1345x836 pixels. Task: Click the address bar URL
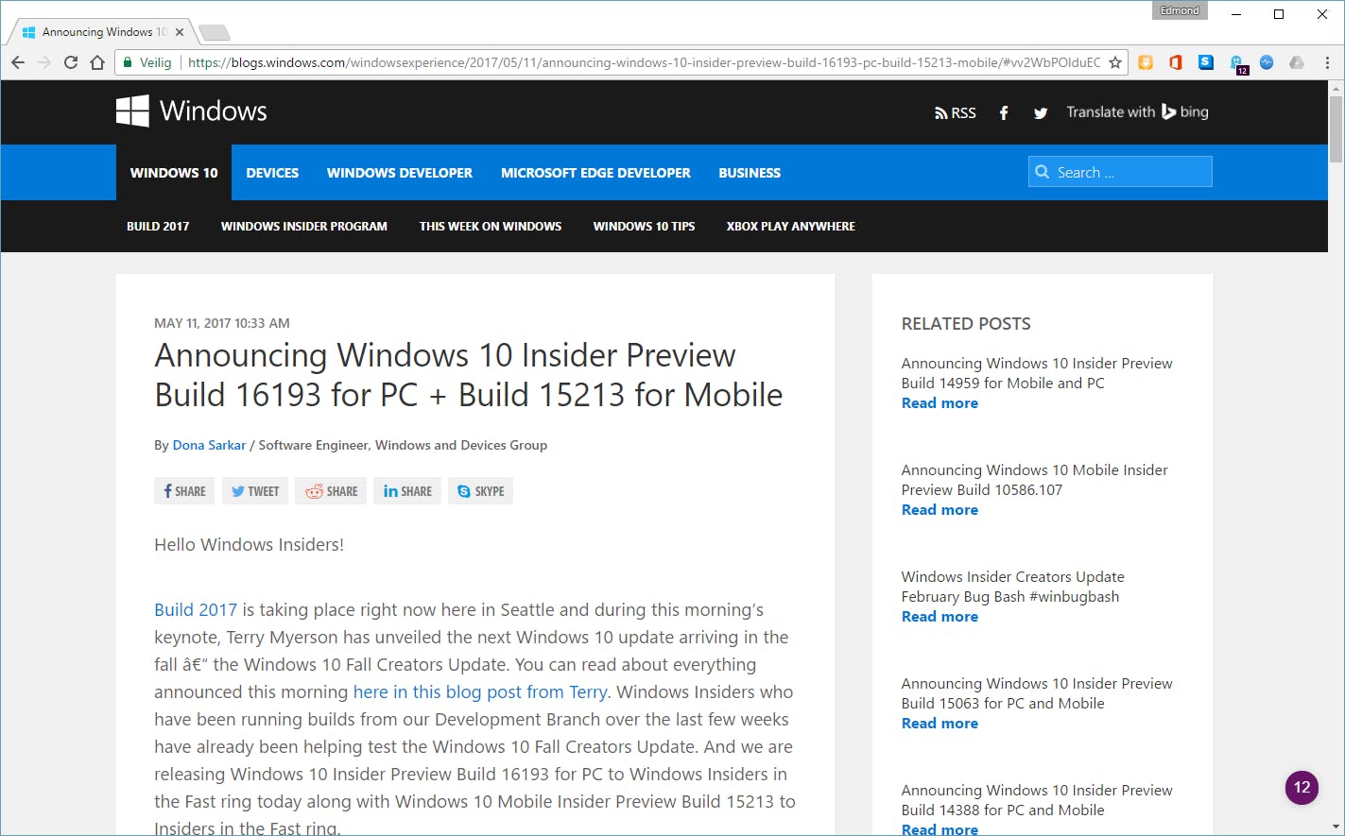[644, 62]
